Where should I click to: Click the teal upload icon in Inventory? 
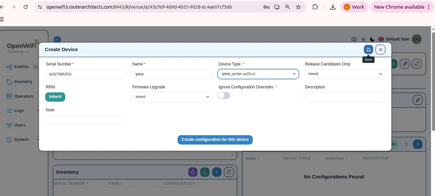tap(205, 172)
